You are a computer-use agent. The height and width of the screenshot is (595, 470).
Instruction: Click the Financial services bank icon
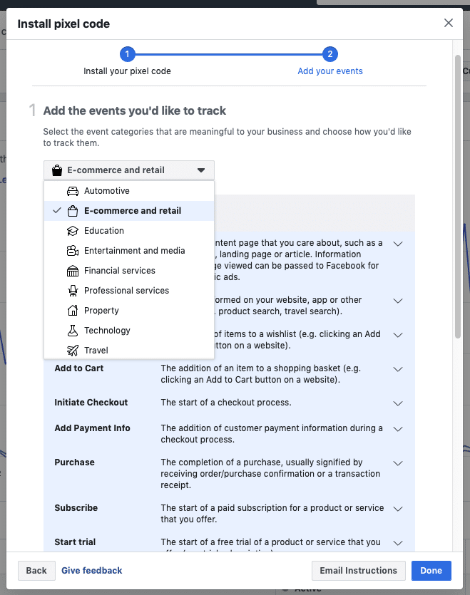coord(72,271)
